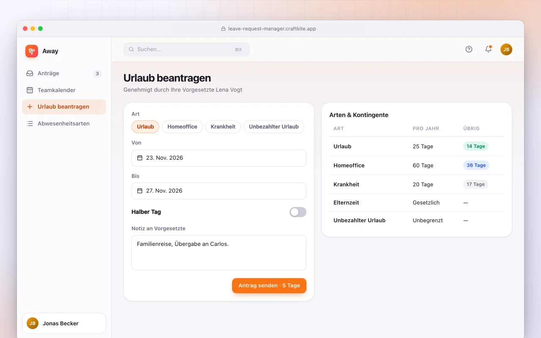
Task: Open help via the question mark icon
Action: tap(469, 49)
